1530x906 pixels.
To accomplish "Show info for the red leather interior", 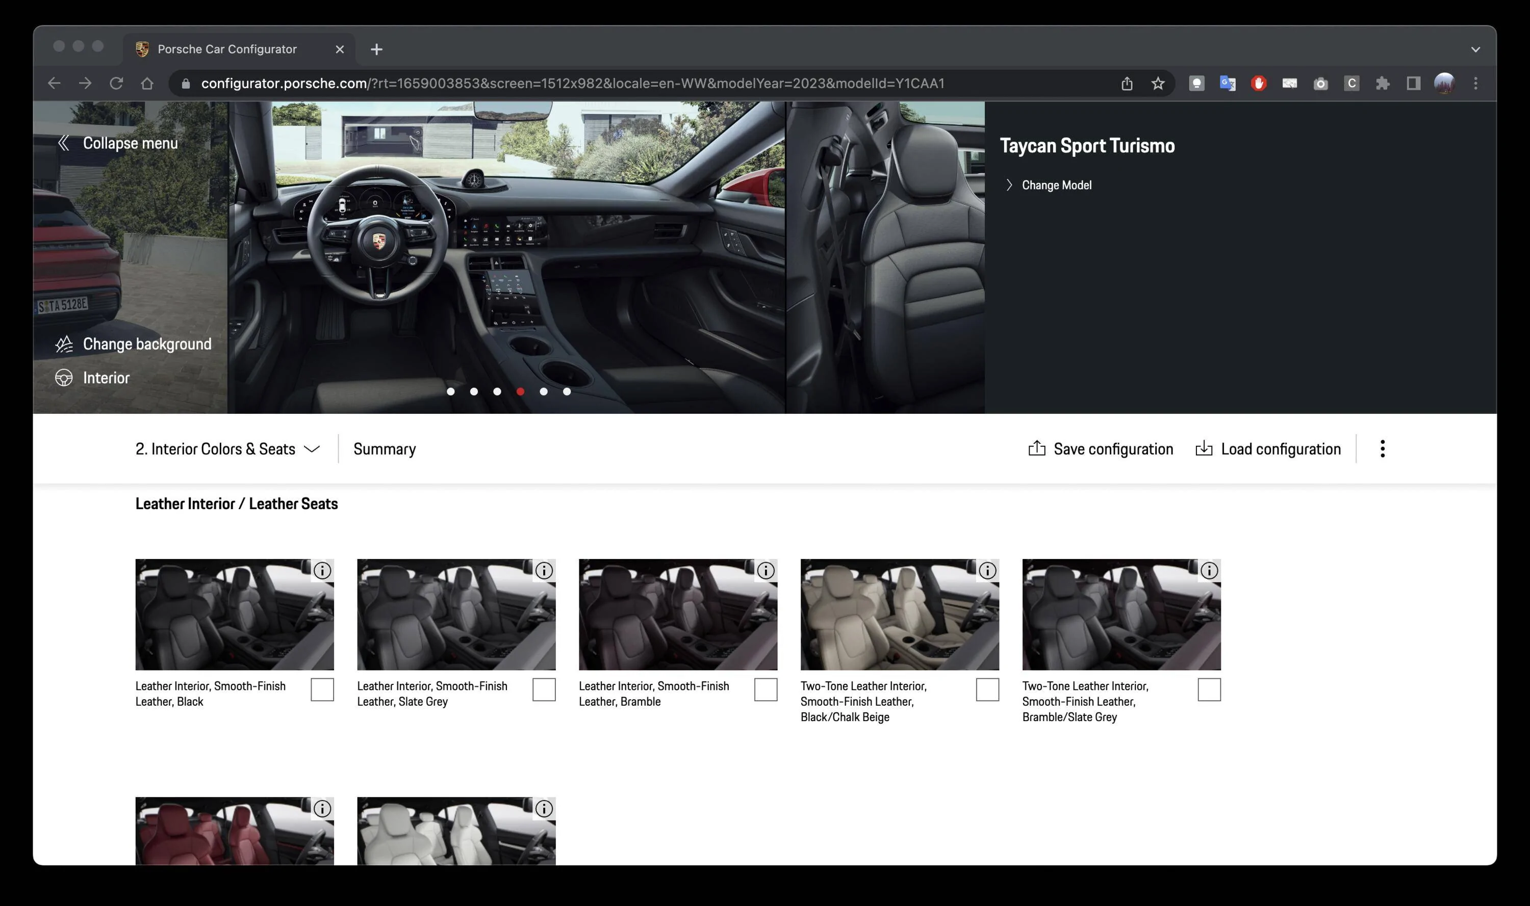I will pos(322,808).
